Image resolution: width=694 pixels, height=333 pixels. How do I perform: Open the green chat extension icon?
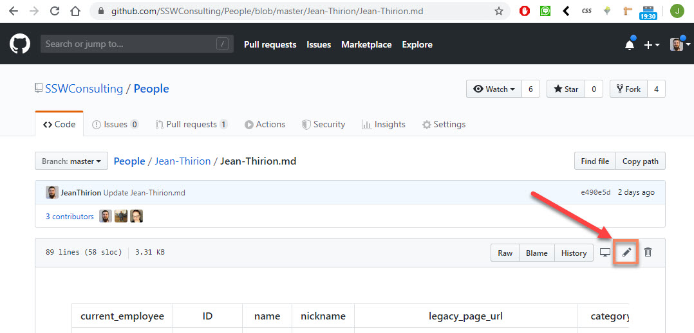pyautogui.click(x=545, y=11)
